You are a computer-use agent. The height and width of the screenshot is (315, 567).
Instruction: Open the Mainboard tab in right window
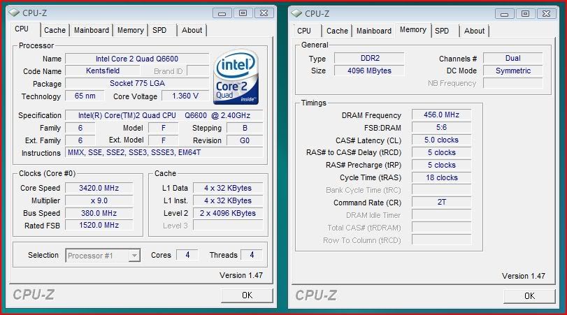[374, 31]
